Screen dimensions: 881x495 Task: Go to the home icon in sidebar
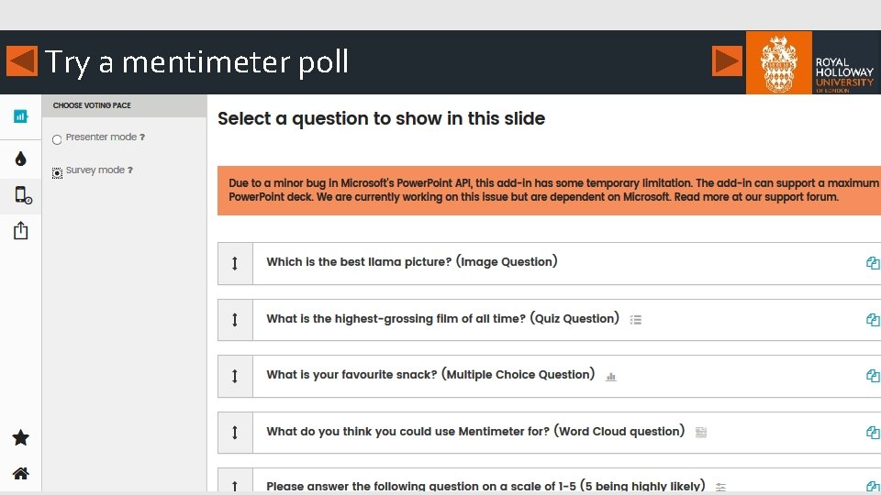(x=20, y=474)
